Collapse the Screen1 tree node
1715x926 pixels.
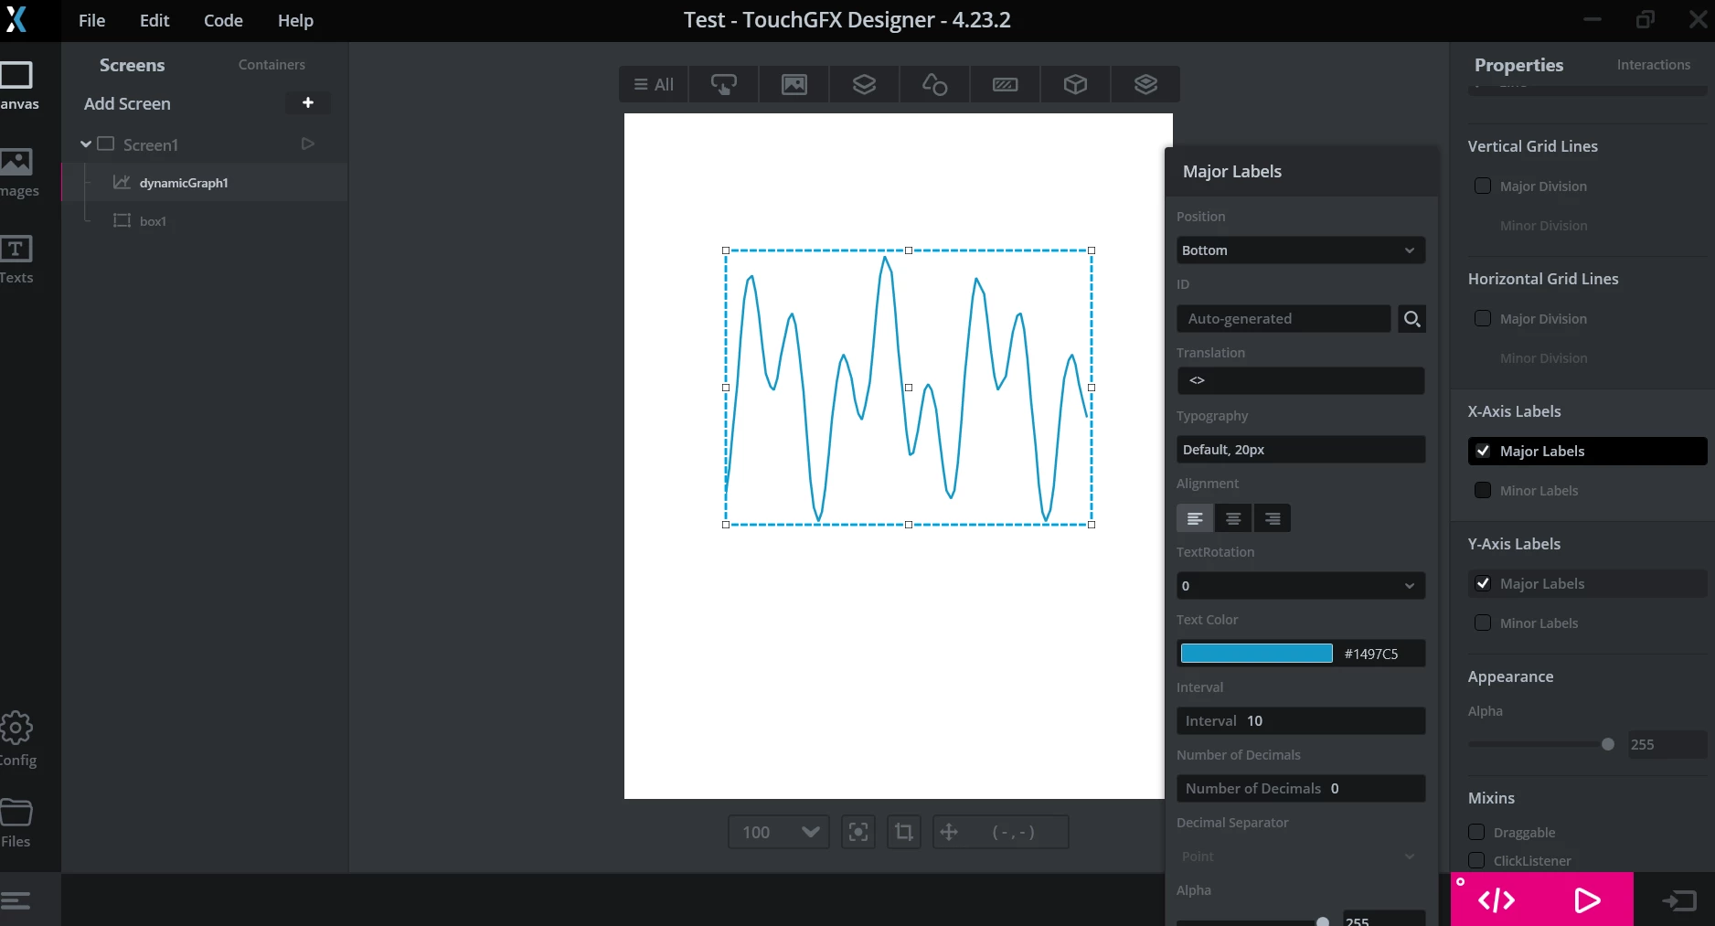pos(86,144)
